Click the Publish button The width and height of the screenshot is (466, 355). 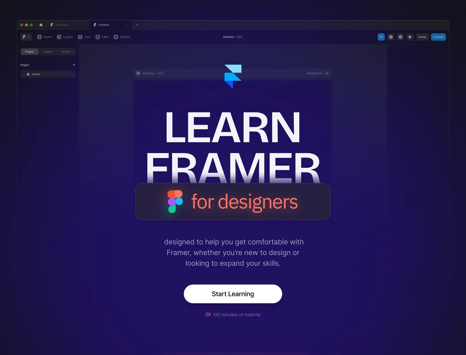coord(438,37)
